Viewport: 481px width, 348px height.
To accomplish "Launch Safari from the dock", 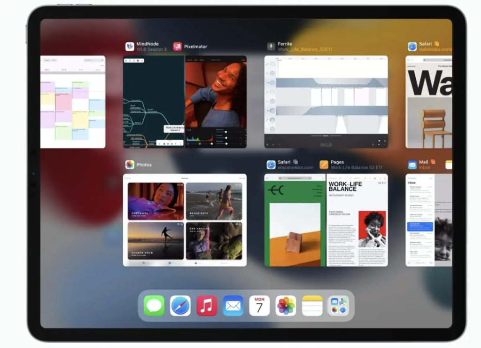I will pos(180,306).
